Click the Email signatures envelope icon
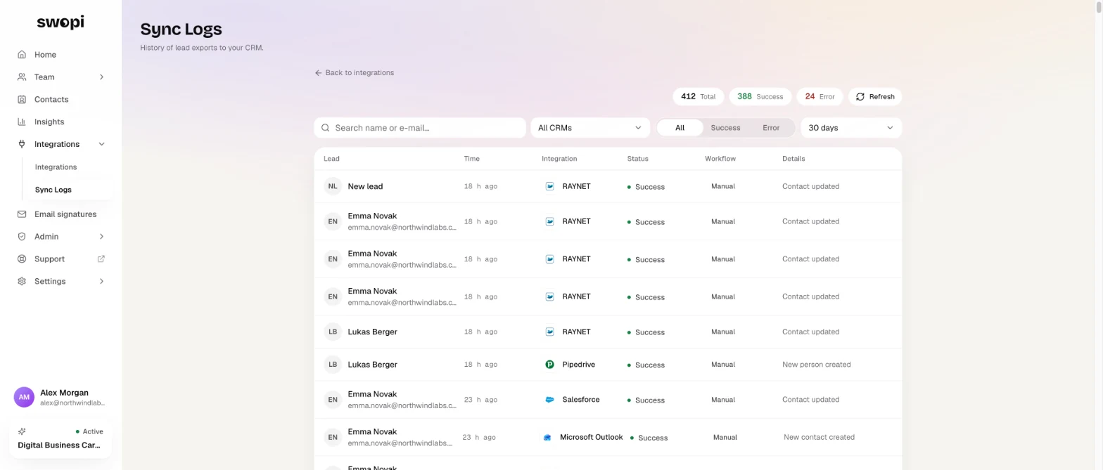 tap(22, 214)
